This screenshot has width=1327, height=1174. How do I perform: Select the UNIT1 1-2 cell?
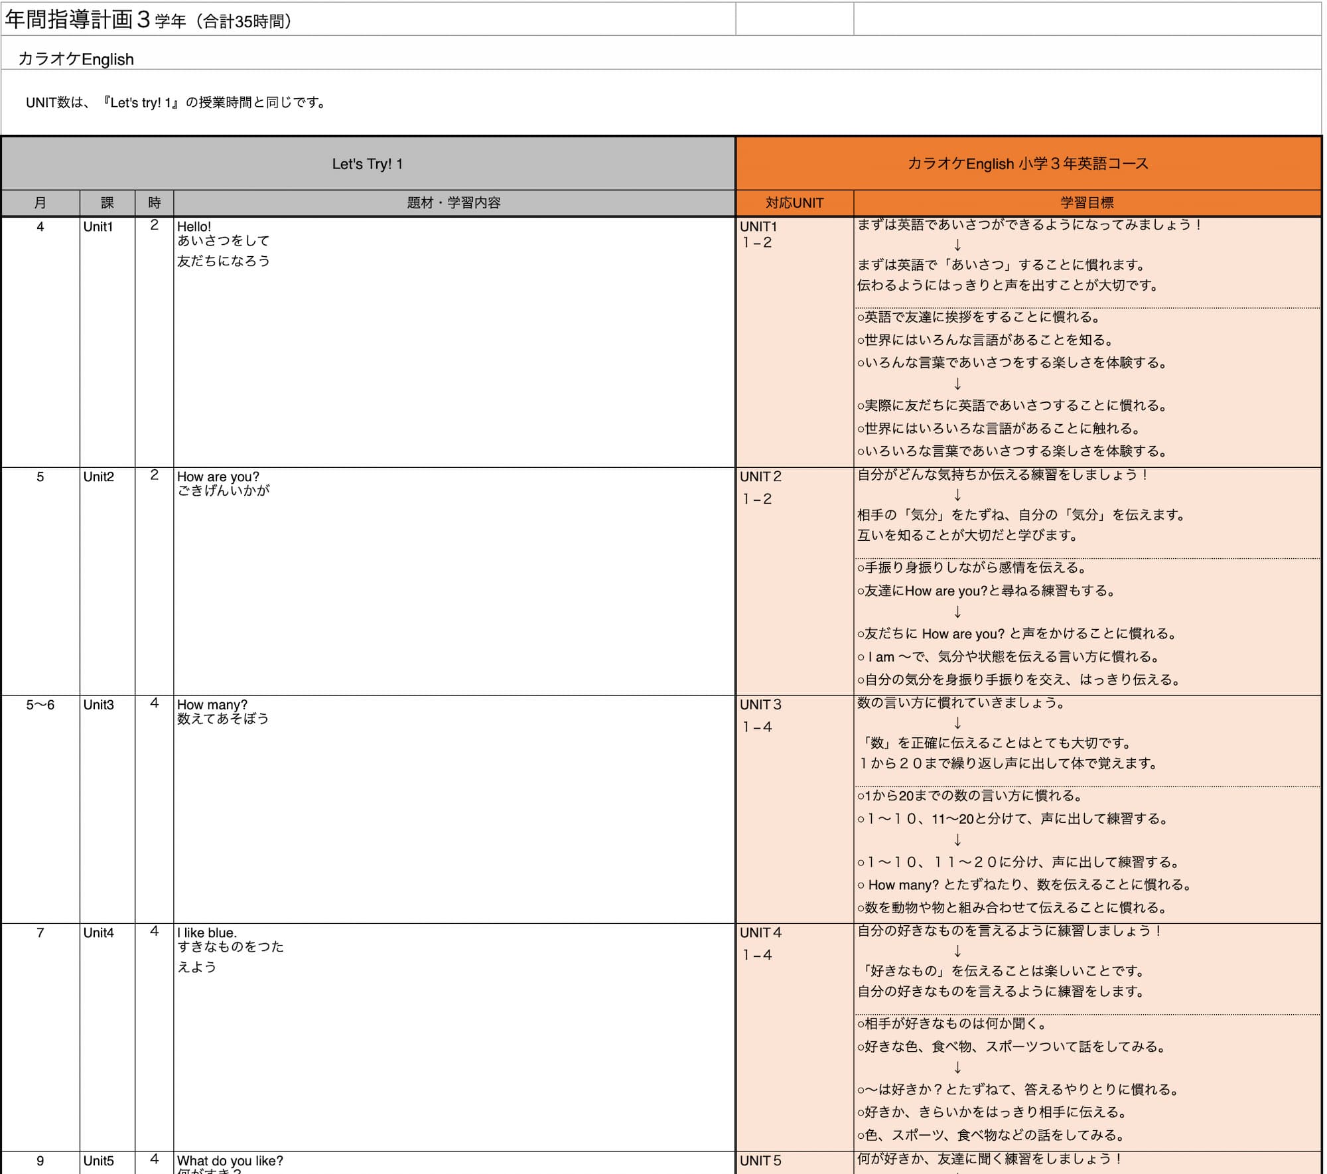tap(795, 342)
